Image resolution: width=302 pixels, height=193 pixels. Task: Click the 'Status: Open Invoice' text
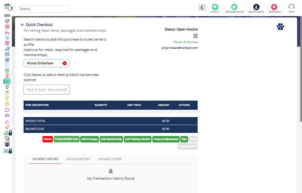point(181,29)
